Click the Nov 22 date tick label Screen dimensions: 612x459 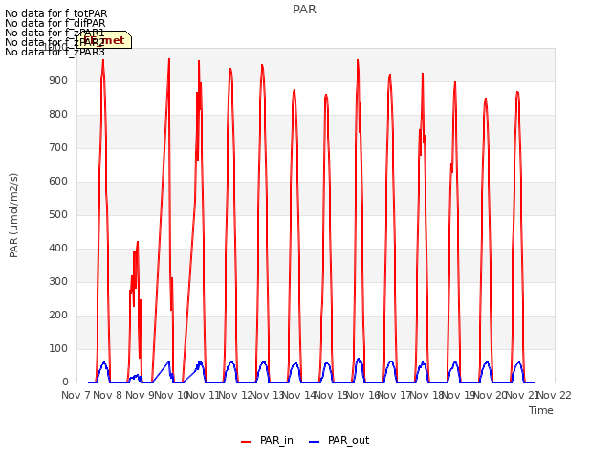tap(555, 395)
